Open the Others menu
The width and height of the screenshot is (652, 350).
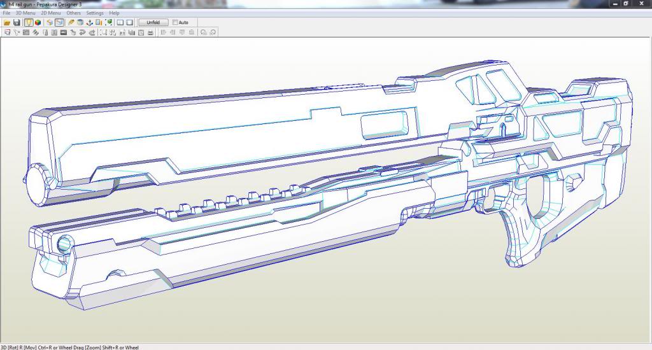click(x=74, y=13)
